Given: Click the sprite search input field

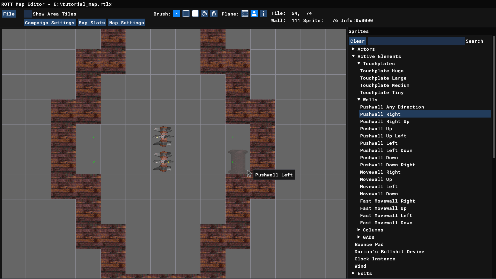Looking at the screenshot, I should tap(416, 41).
